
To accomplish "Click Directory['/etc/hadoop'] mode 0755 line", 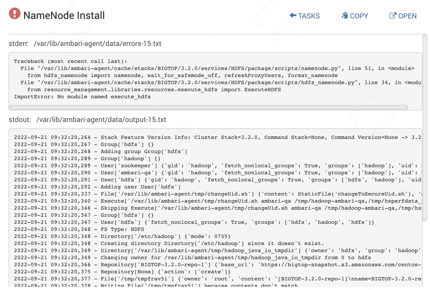I will [122, 236].
